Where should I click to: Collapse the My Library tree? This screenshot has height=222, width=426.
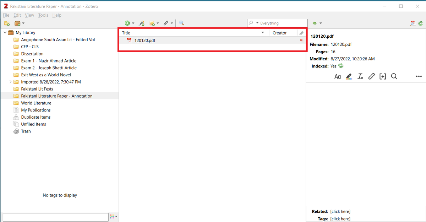click(x=5, y=33)
